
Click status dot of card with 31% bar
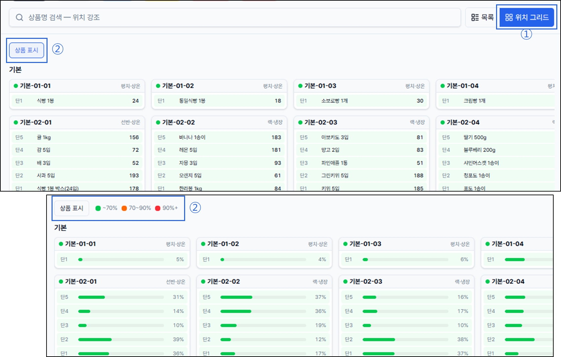click(x=61, y=282)
